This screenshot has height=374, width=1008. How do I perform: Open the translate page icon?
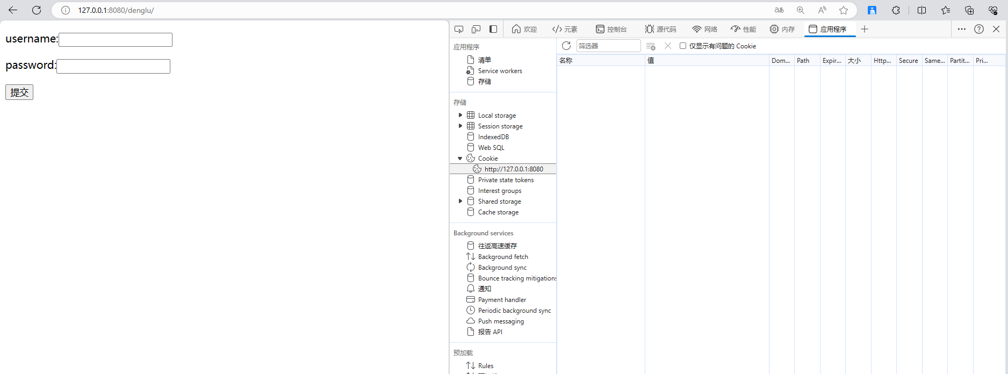pyautogui.click(x=779, y=10)
